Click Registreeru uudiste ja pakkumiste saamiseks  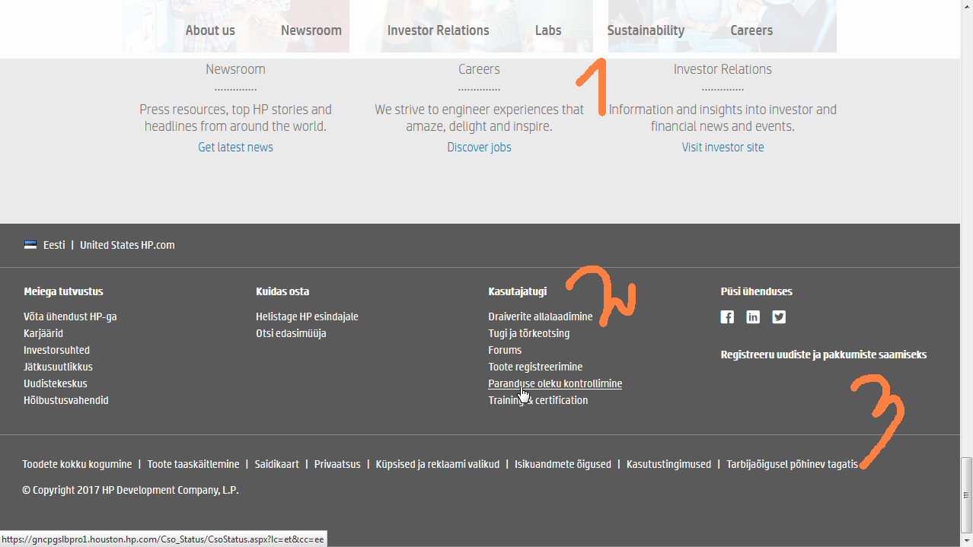(824, 355)
